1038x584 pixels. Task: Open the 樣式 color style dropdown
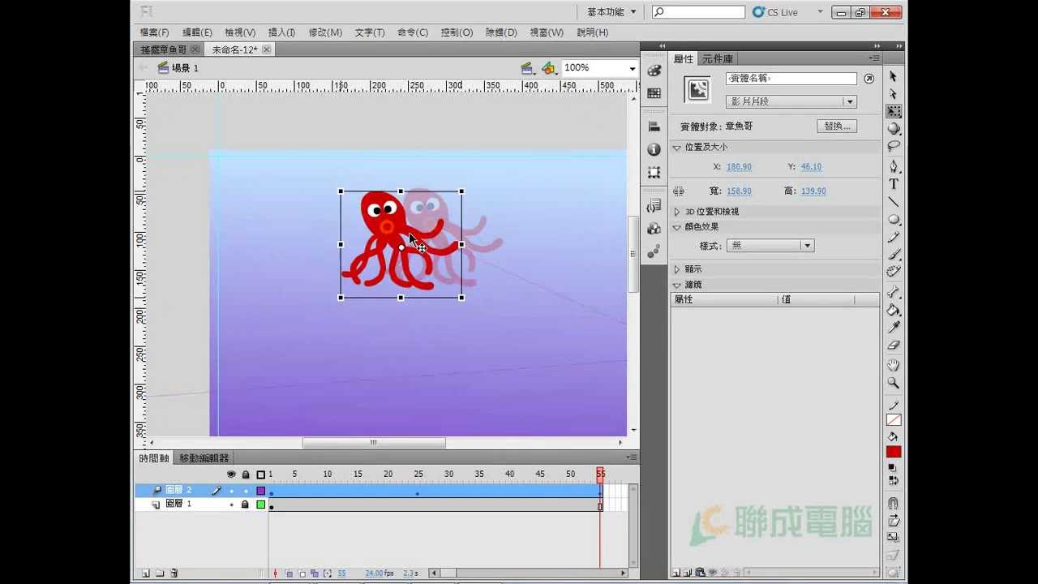pos(770,245)
